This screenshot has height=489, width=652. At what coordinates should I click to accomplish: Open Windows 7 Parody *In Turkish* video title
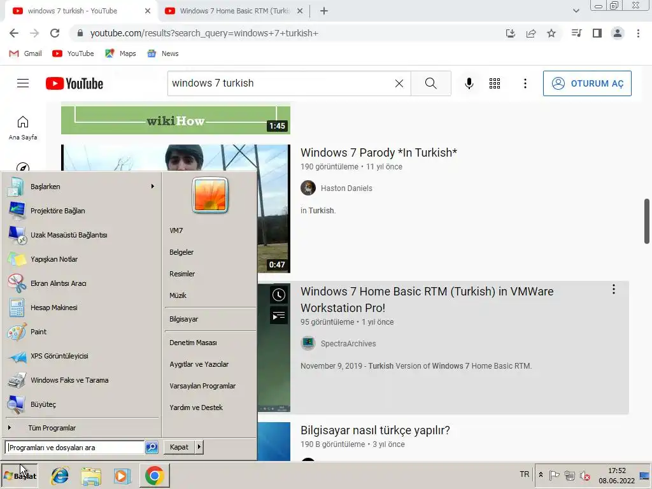tap(379, 153)
